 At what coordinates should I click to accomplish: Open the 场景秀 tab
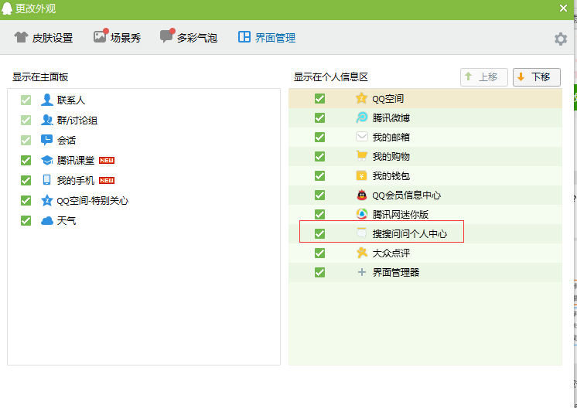pyautogui.click(x=117, y=37)
